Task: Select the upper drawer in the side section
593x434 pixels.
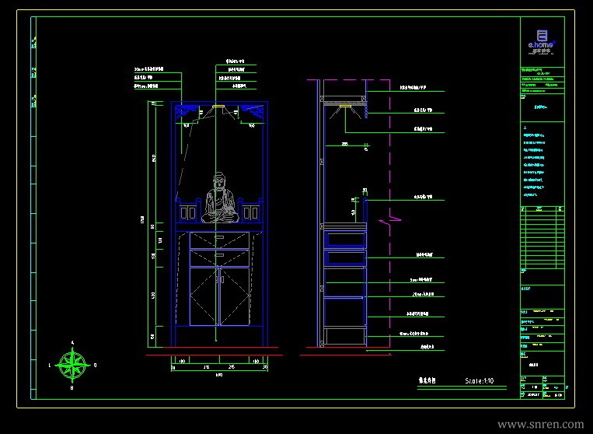Action: pos(345,240)
